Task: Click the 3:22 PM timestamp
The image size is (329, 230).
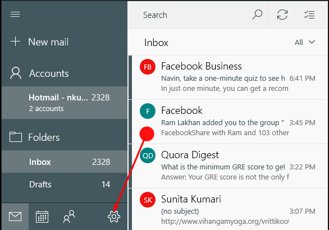Action: [x=302, y=167]
